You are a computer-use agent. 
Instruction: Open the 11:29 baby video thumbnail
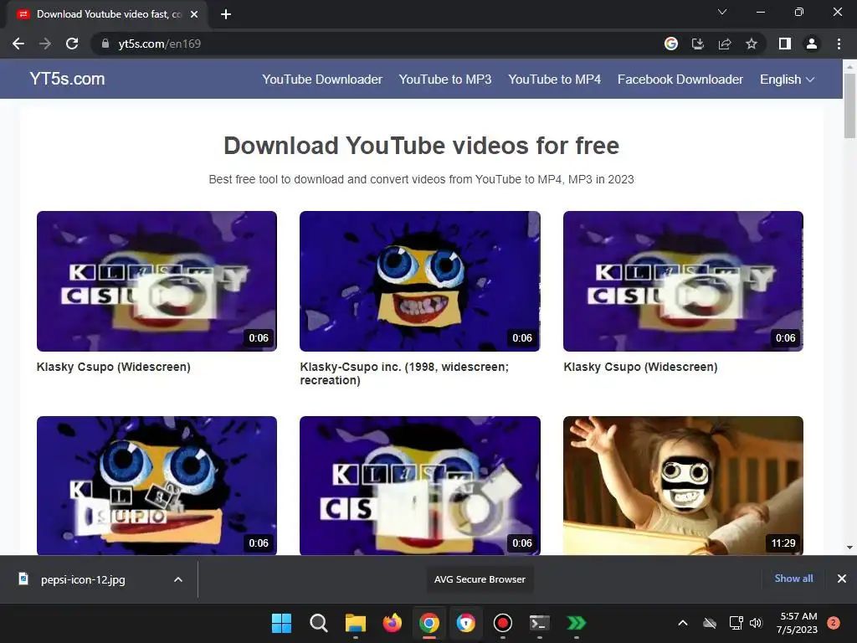[x=683, y=486]
